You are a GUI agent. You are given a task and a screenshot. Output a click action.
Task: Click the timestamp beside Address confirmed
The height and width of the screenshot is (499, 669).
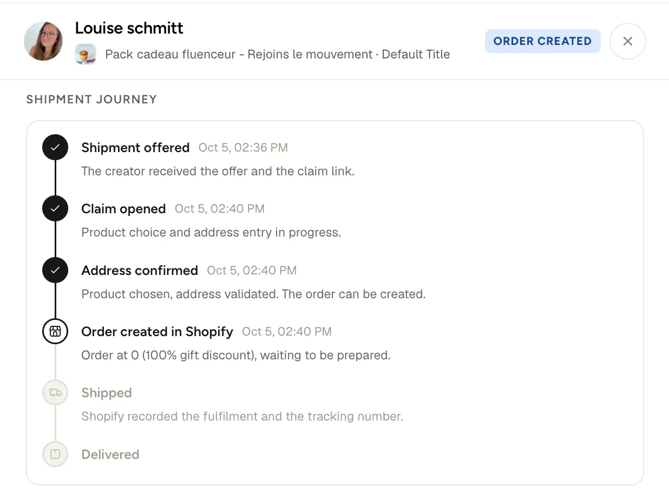click(252, 270)
